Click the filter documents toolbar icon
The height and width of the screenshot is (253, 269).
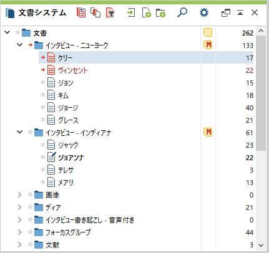(110, 12)
